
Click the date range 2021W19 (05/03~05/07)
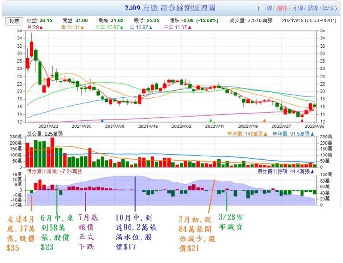[x=309, y=21]
